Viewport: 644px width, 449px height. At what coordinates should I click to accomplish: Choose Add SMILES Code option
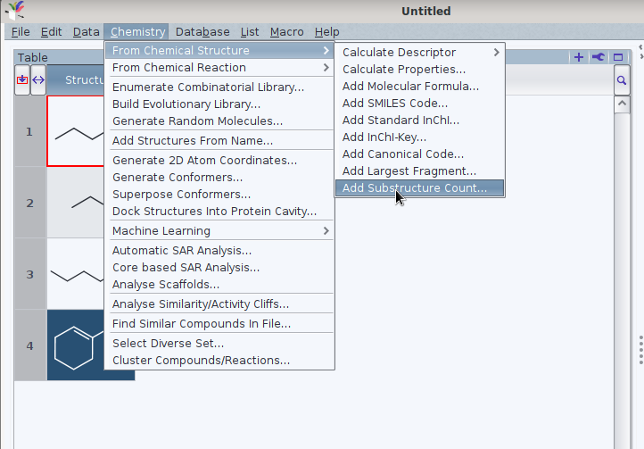coord(395,103)
